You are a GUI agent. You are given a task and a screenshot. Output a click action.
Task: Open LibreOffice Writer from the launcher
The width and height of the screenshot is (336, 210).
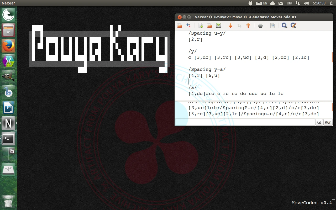pyautogui.click(x=8, y=108)
